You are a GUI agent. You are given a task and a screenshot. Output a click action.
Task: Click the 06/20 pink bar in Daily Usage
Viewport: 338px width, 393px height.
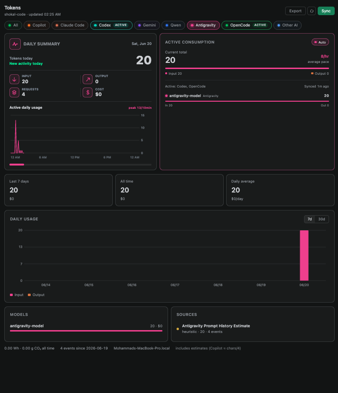coord(304,255)
